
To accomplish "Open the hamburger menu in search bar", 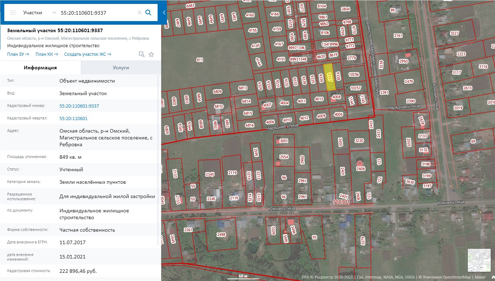I will [13, 13].
